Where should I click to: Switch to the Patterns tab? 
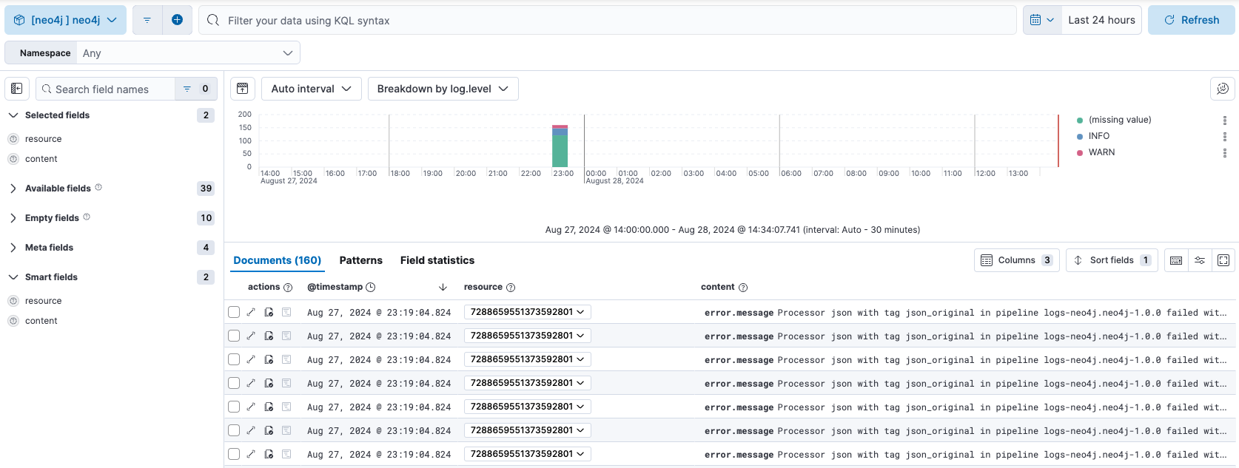(x=360, y=260)
